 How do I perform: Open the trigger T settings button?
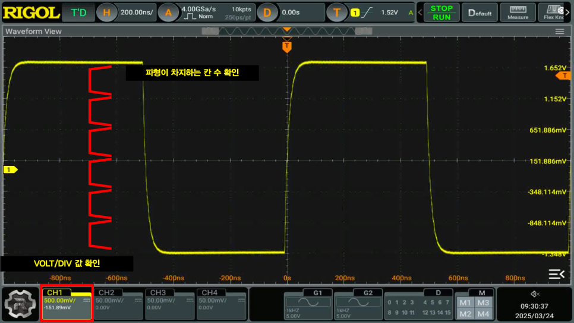[336, 13]
